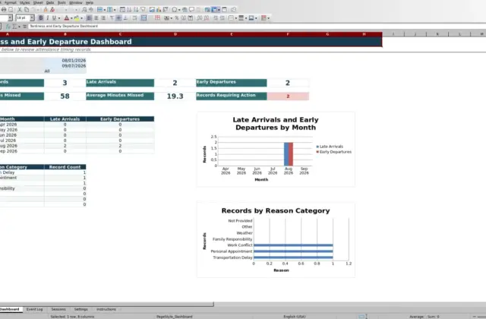Open the Underline style dropdown arrow
The height and width of the screenshot is (319, 486).
59,18
